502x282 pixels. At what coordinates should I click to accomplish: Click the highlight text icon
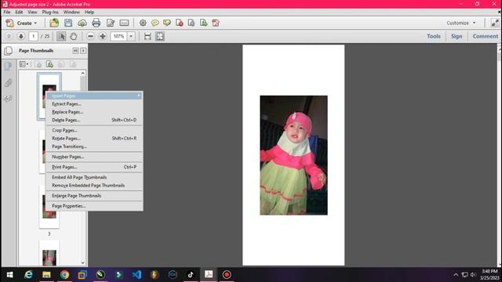[167, 23]
